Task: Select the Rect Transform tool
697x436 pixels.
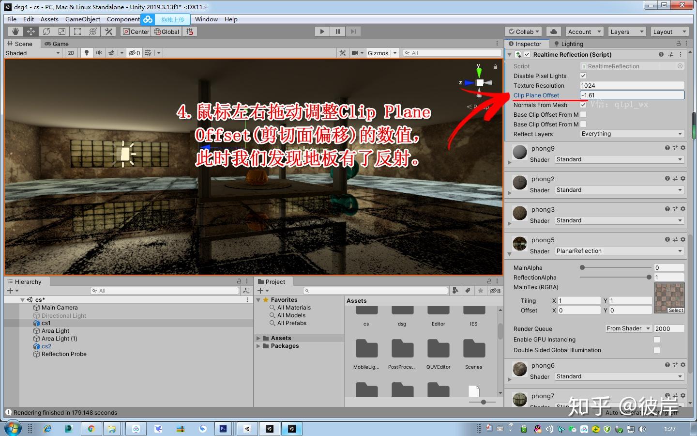Action: click(x=77, y=31)
